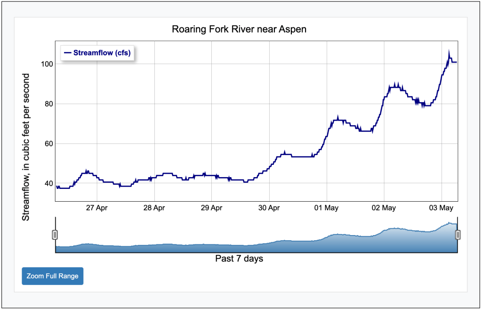Click the 30 Apr x-axis date label

click(269, 207)
